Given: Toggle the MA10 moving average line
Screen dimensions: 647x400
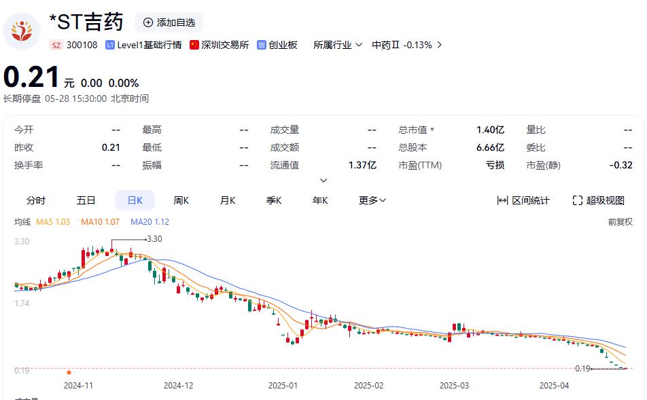Looking at the screenshot, I should (x=100, y=222).
